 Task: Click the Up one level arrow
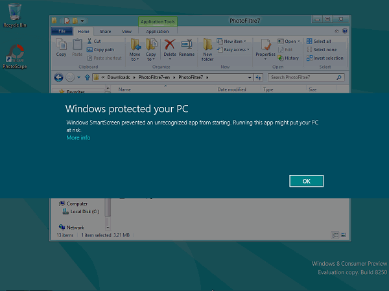[x=87, y=77]
